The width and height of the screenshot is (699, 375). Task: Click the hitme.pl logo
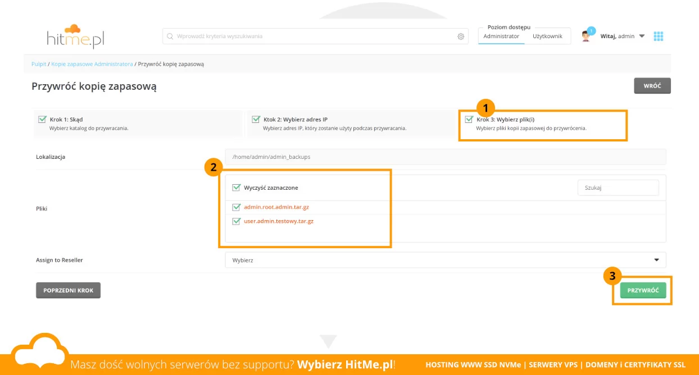tap(76, 36)
